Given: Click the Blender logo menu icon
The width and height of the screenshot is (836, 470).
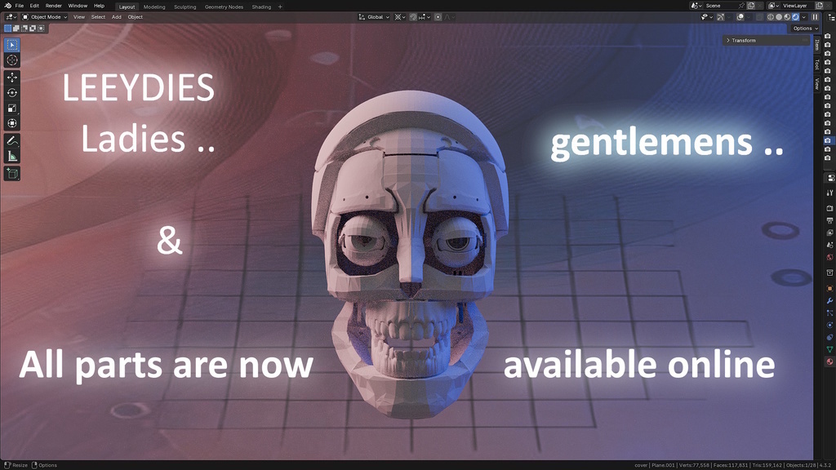Looking at the screenshot, I should point(7,6).
